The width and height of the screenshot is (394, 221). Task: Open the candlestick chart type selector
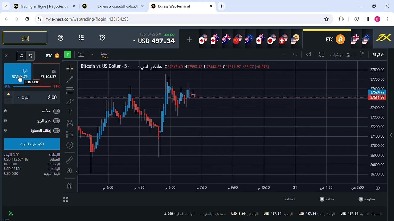pyautogui.click(x=362, y=54)
